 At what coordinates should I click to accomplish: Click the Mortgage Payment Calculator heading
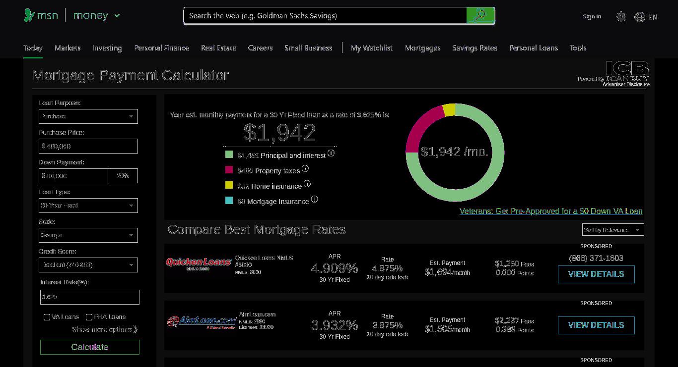130,75
